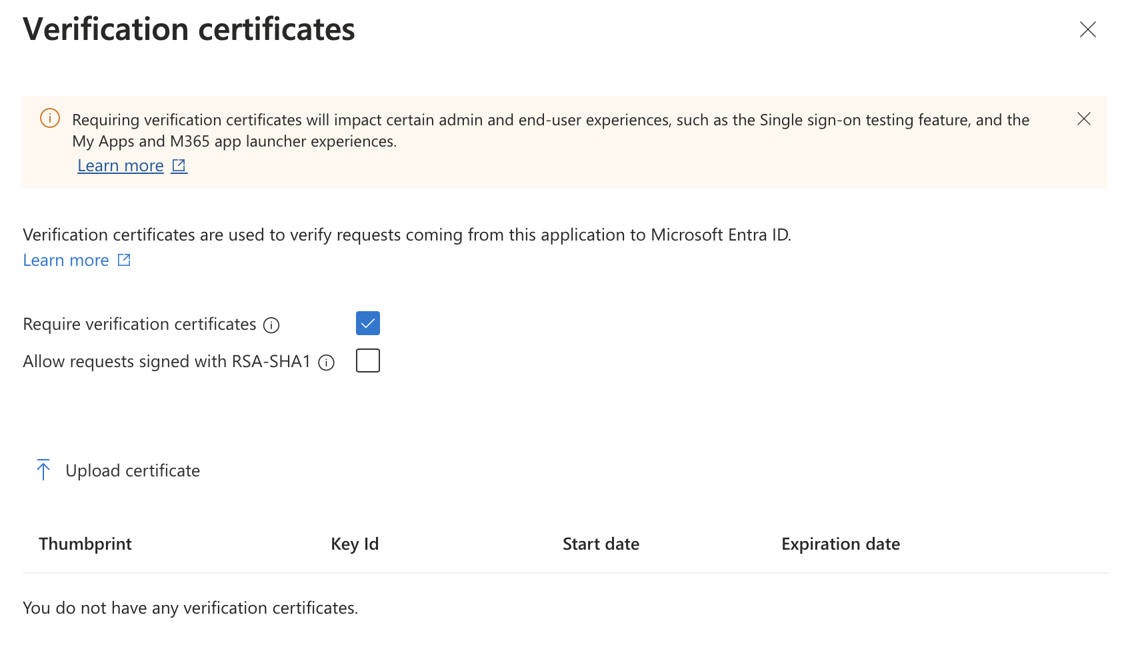Click the orange warning info icon
1136x649 pixels.
[x=50, y=119]
